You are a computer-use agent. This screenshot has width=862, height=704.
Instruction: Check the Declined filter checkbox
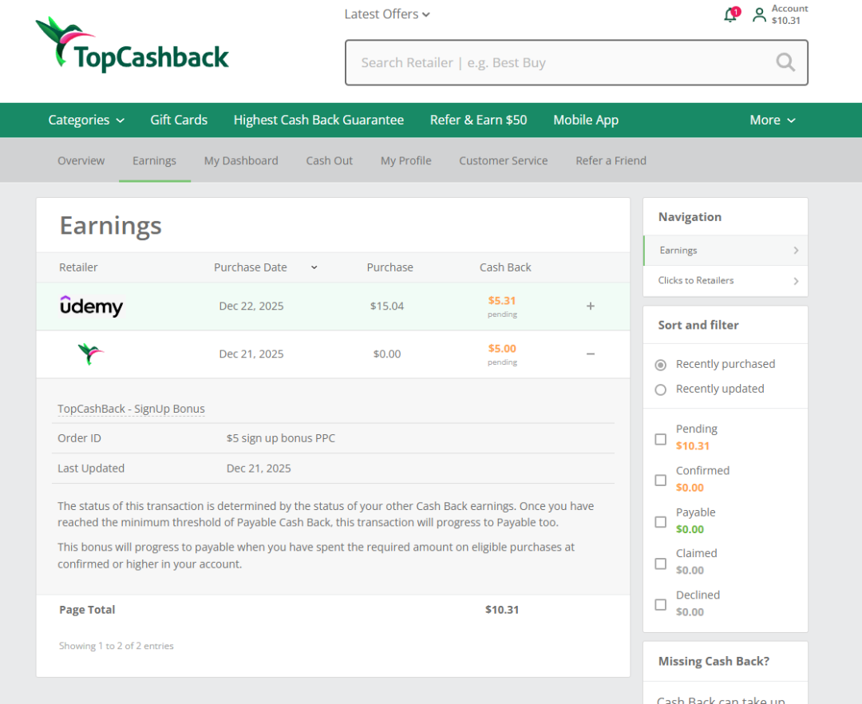click(661, 604)
